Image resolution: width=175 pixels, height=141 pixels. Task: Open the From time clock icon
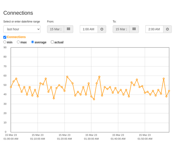[x=102, y=29]
